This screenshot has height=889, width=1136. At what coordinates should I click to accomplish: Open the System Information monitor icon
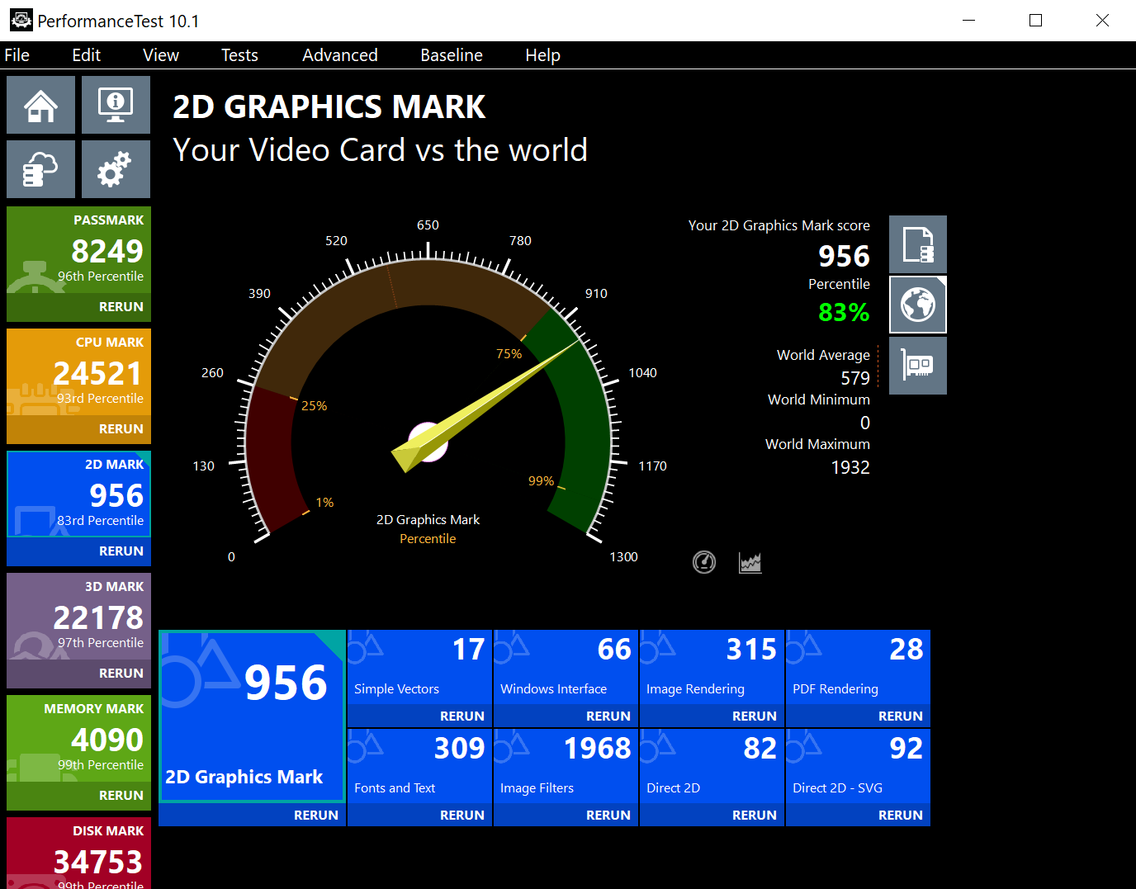[116, 105]
